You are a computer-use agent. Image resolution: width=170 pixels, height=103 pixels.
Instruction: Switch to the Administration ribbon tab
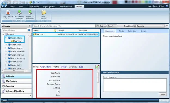[x=66, y=7]
